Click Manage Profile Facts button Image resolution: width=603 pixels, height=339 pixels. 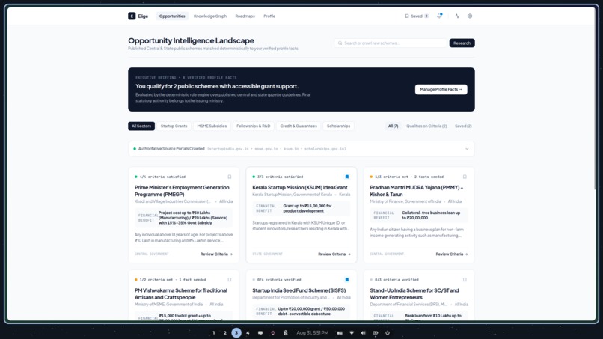[441, 89]
